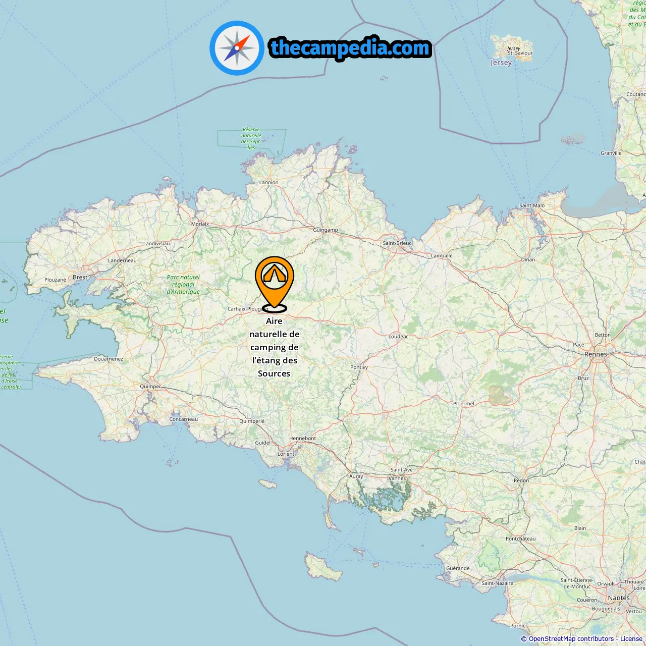Screen dimensions: 646x646
Task: Select the Guingamp town label
Action: click(326, 230)
